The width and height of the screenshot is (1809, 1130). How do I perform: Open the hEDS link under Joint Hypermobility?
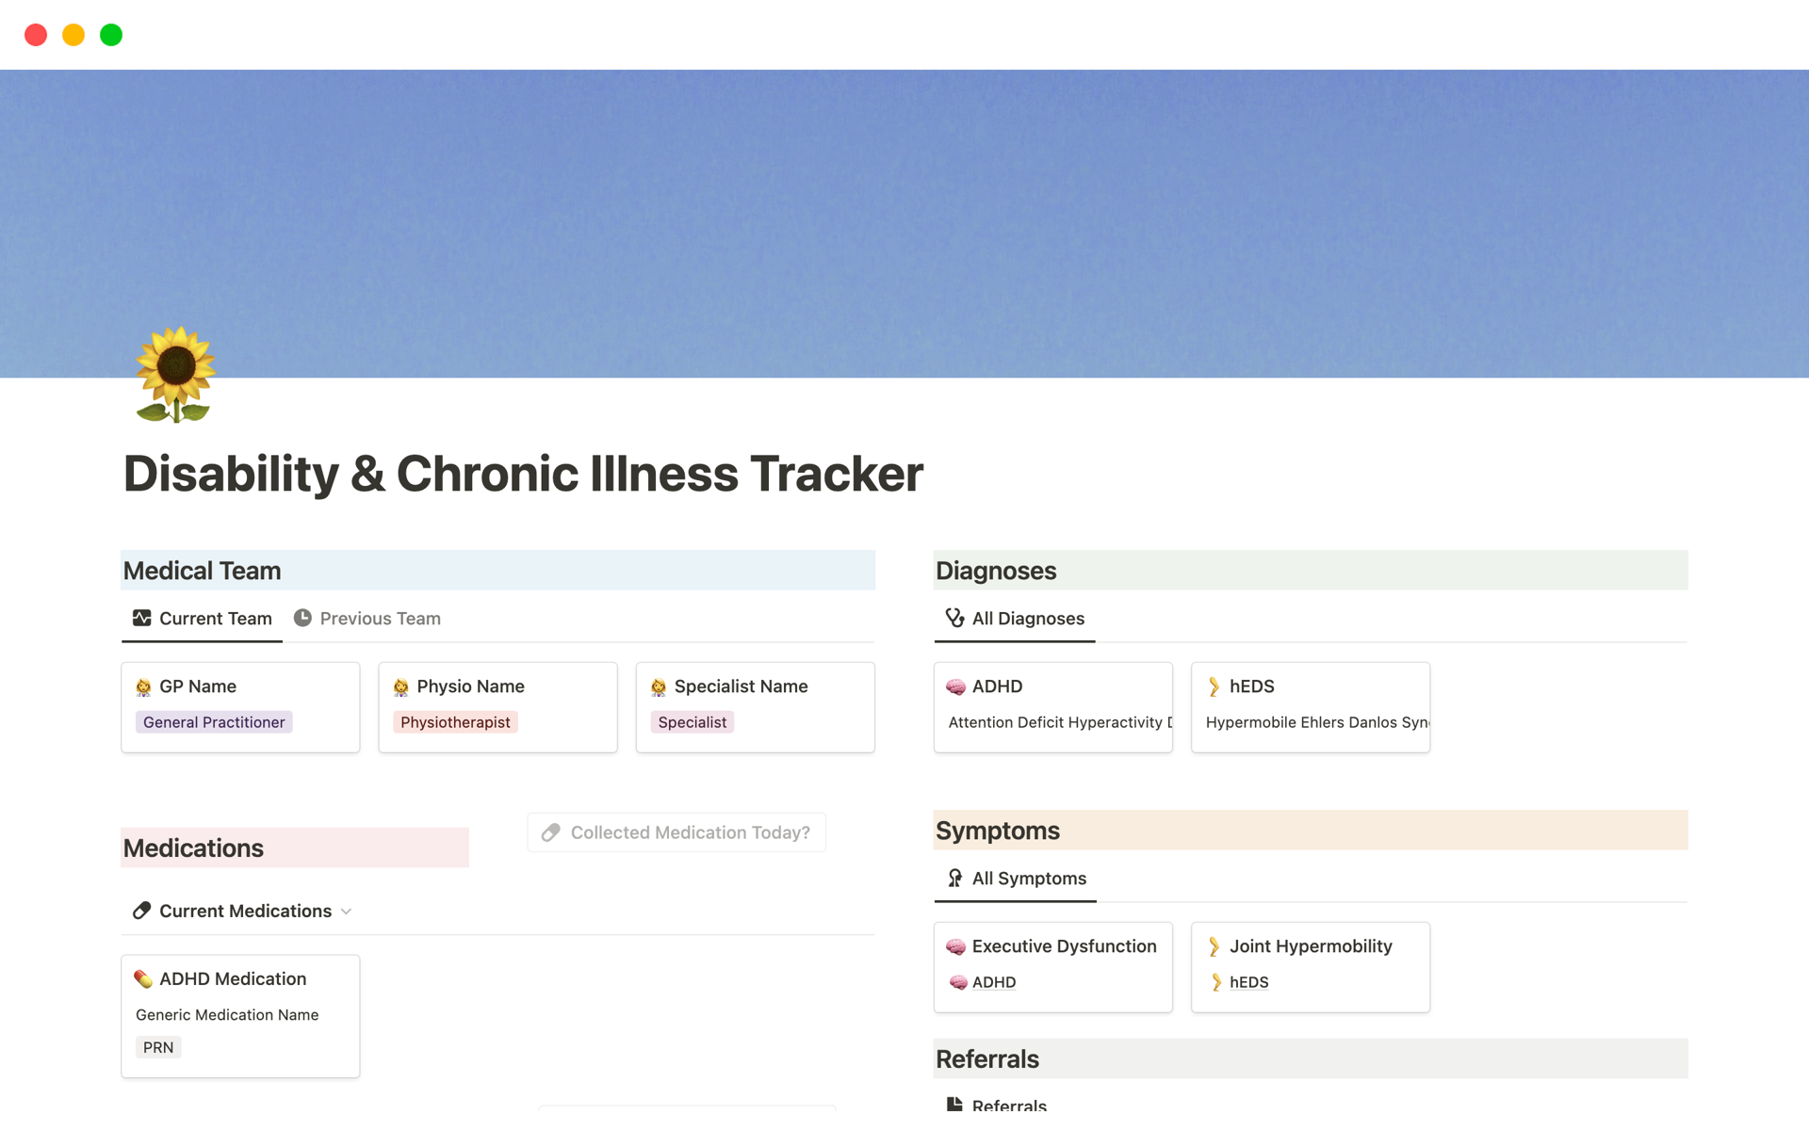click(x=1248, y=982)
